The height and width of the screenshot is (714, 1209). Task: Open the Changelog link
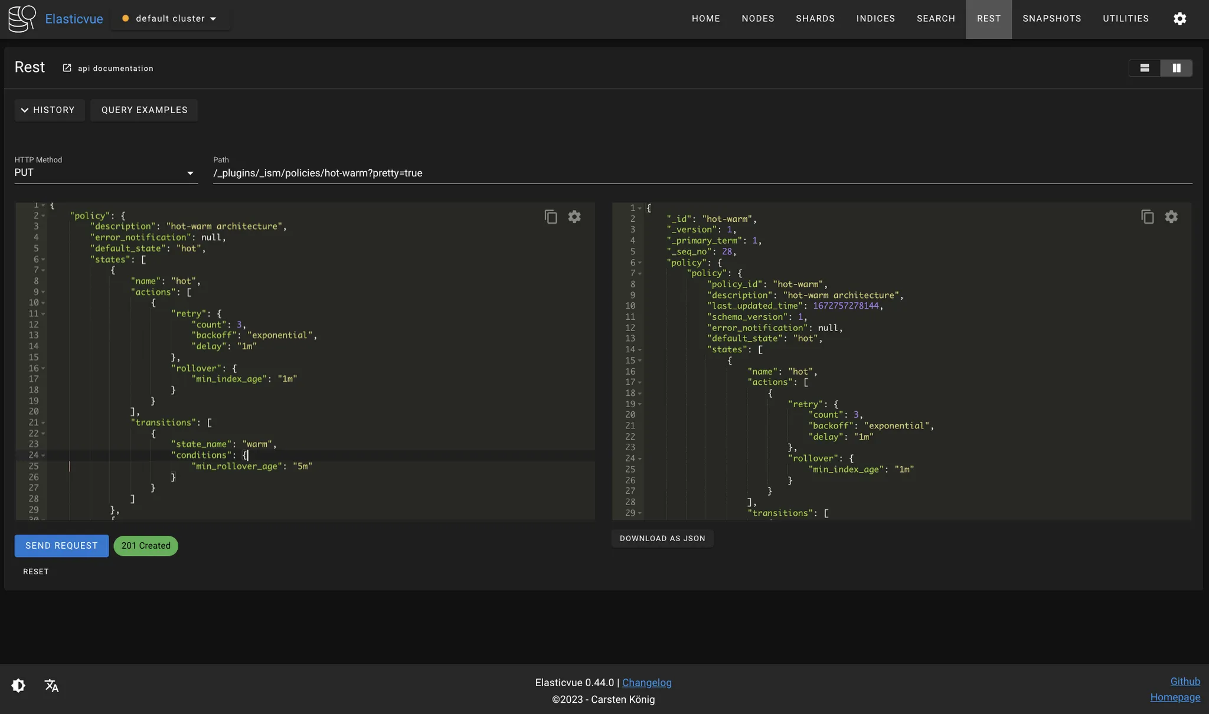646,683
